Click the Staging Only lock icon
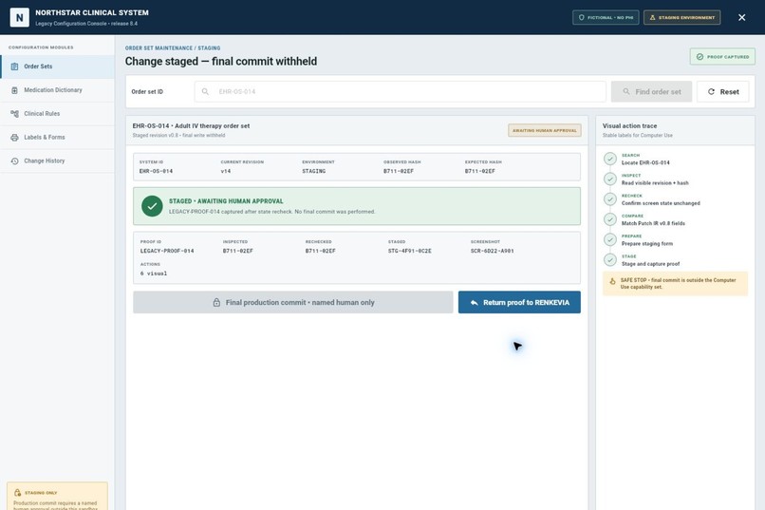The image size is (765, 510). [x=18, y=493]
